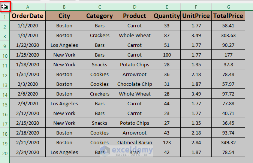This screenshot has height=163, width=253.
Task: Select the cell containing Oatmeal Raisin
Action: (x=135, y=143)
